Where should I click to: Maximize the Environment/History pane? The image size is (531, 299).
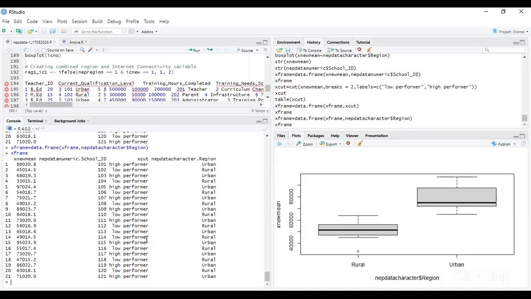click(x=522, y=42)
